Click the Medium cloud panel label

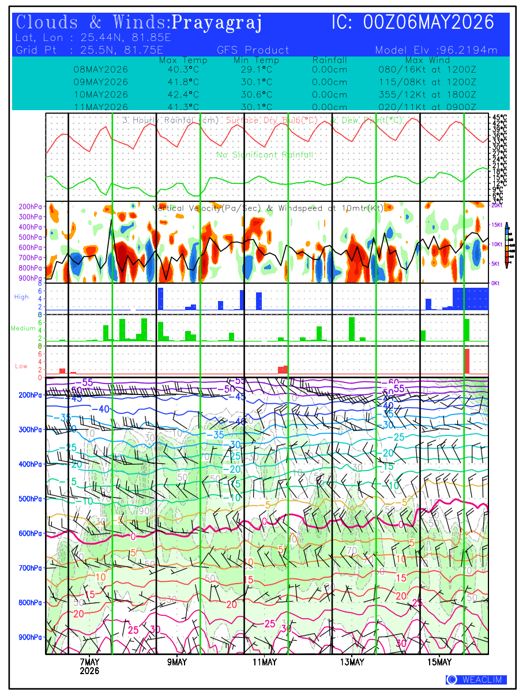coord(23,329)
